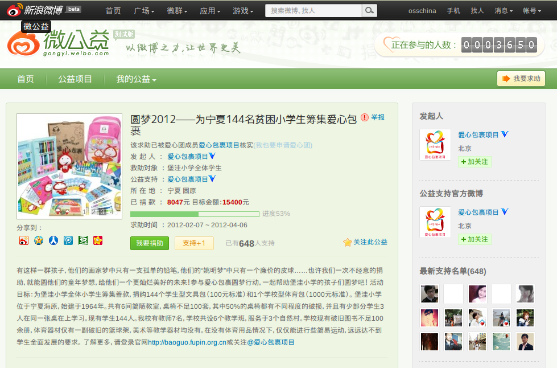Screen dimensions: 557x368
Task: Follow this charity via the 关注此公益 link
Action: (x=370, y=242)
